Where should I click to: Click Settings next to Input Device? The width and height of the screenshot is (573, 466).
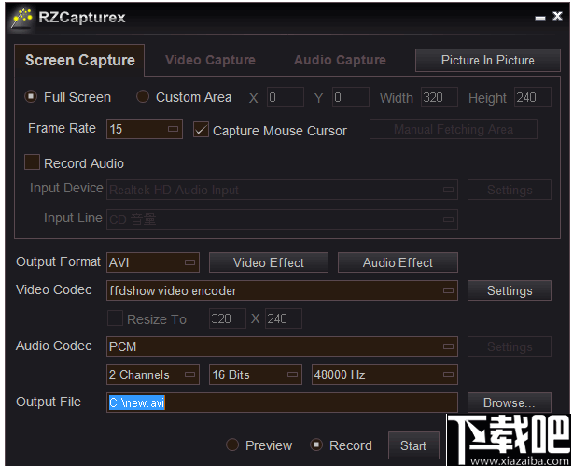(x=510, y=190)
